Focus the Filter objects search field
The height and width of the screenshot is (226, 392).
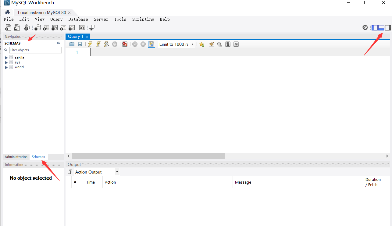click(35, 50)
